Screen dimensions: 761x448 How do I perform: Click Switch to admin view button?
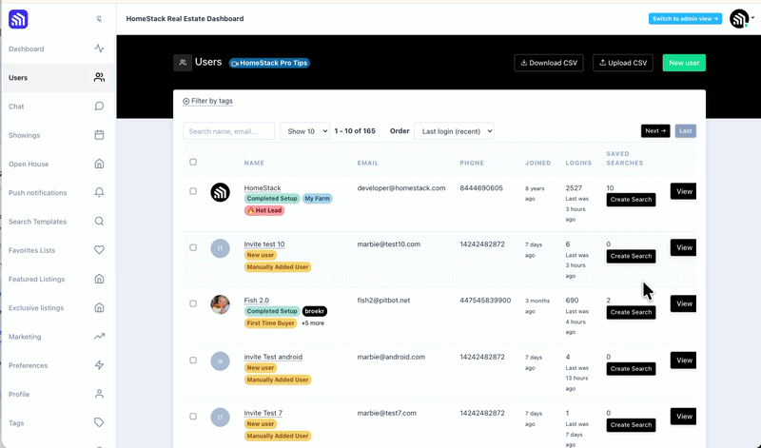(685, 18)
